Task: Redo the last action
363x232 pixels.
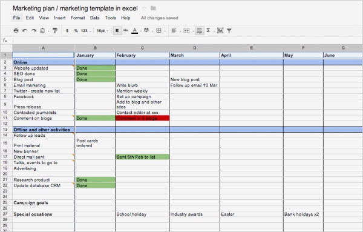Action: [34, 30]
